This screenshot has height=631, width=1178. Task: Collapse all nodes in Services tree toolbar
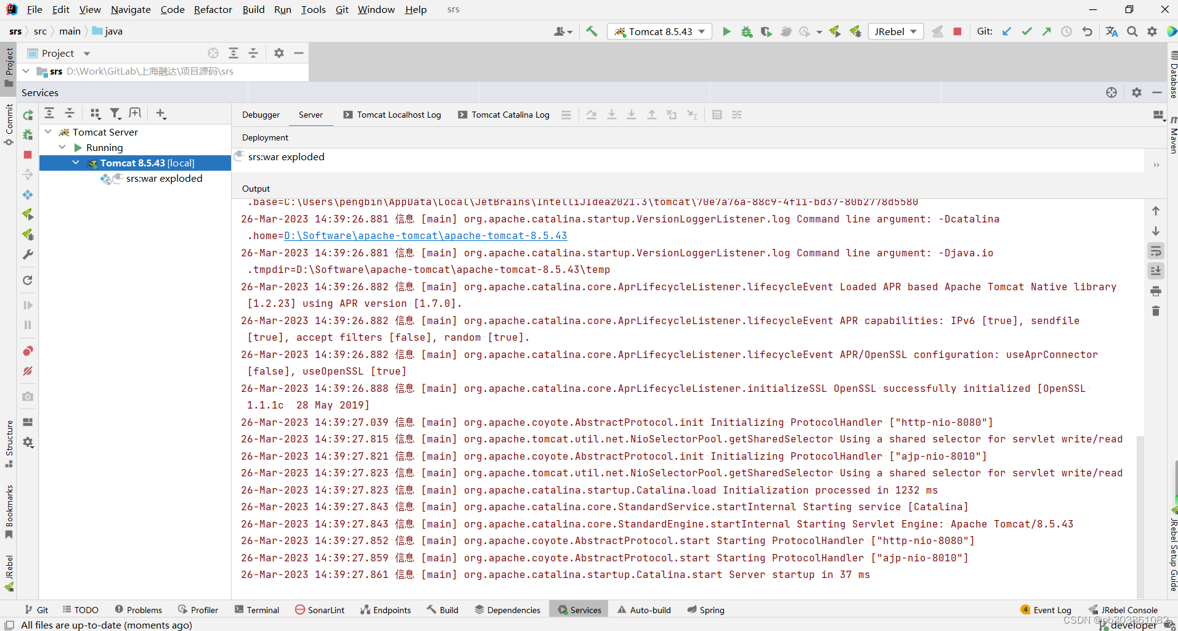70,113
